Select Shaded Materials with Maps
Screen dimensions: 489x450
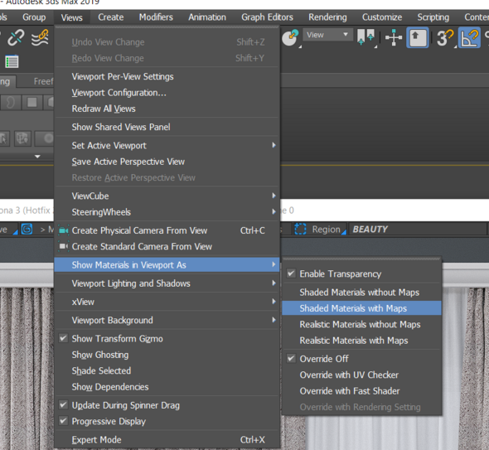(361, 308)
